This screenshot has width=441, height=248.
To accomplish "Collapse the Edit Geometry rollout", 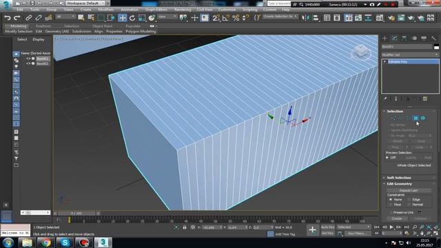I will pyautogui.click(x=399, y=184).
